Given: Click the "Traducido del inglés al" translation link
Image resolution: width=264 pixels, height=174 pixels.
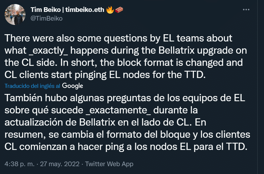Looking at the screenshot, I should pyautogui.click(x=32, y=86).
